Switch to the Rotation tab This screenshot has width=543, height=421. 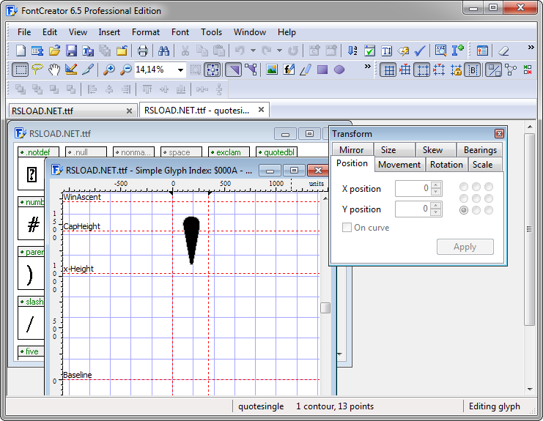click(x=446, y=164)
